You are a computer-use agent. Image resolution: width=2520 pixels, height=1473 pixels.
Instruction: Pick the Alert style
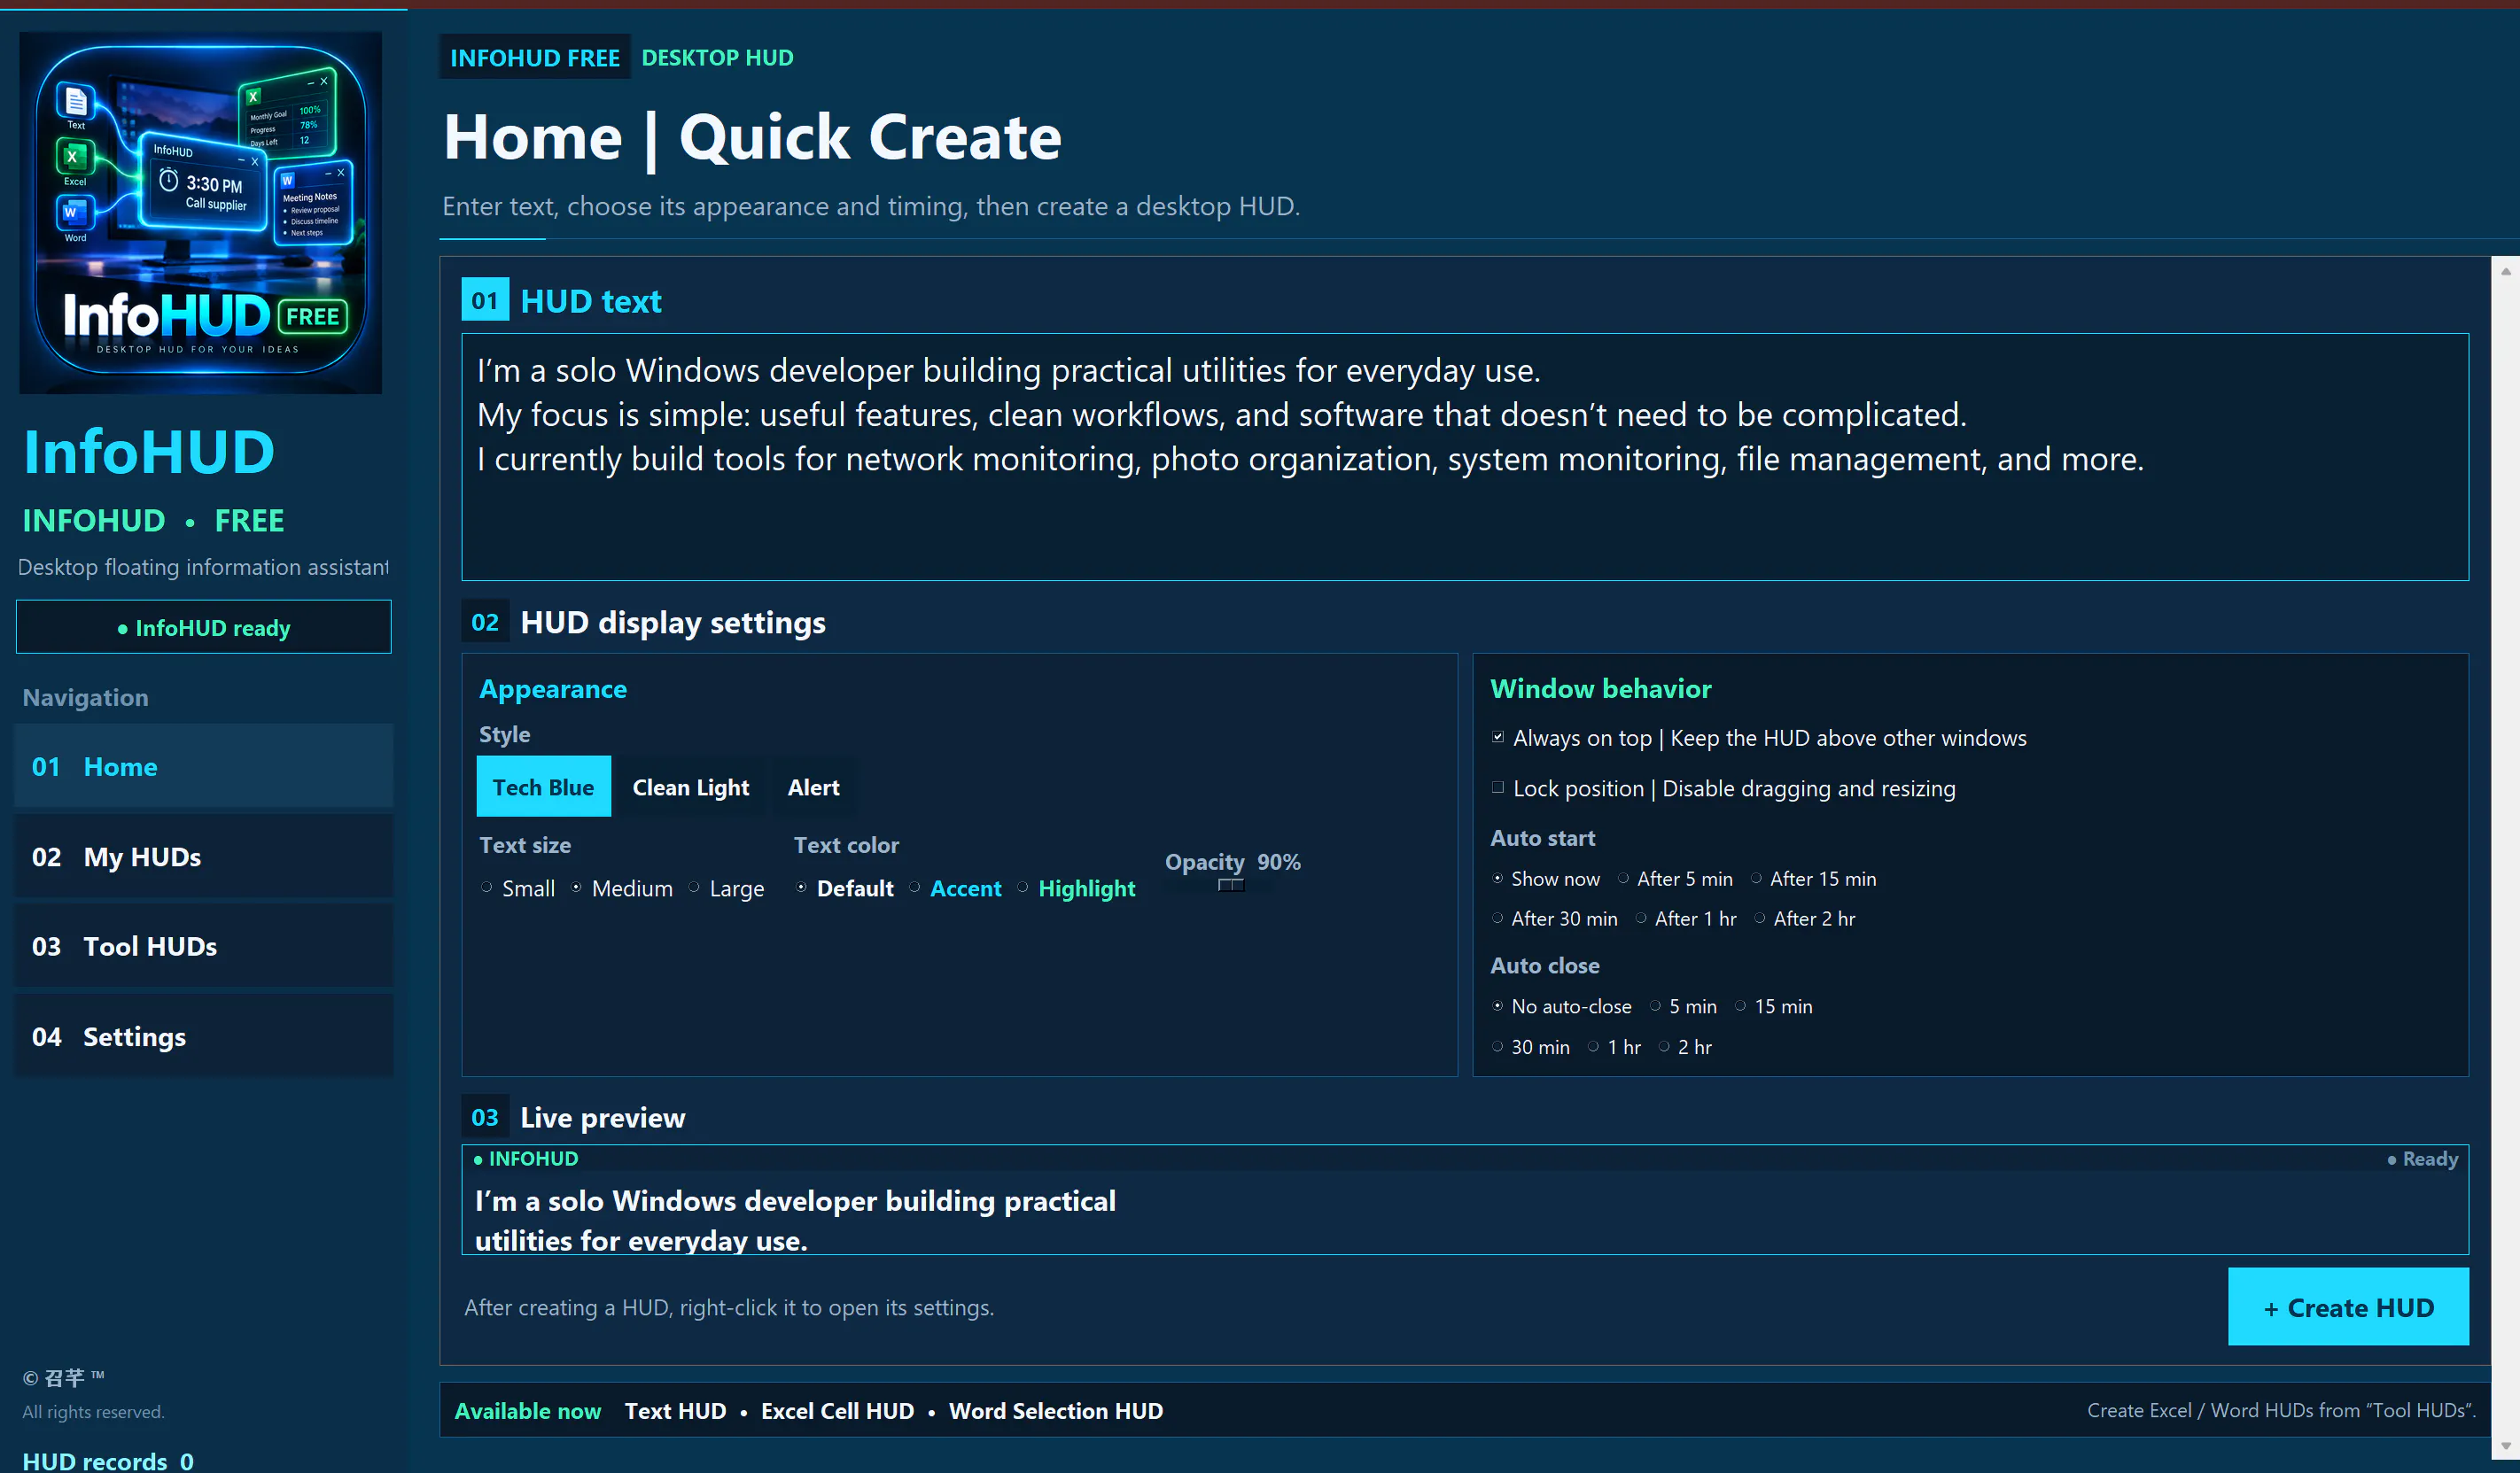[813, 787]
